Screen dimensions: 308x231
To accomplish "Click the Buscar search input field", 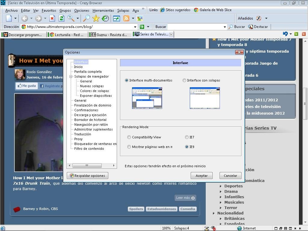I will click(195, 27).
